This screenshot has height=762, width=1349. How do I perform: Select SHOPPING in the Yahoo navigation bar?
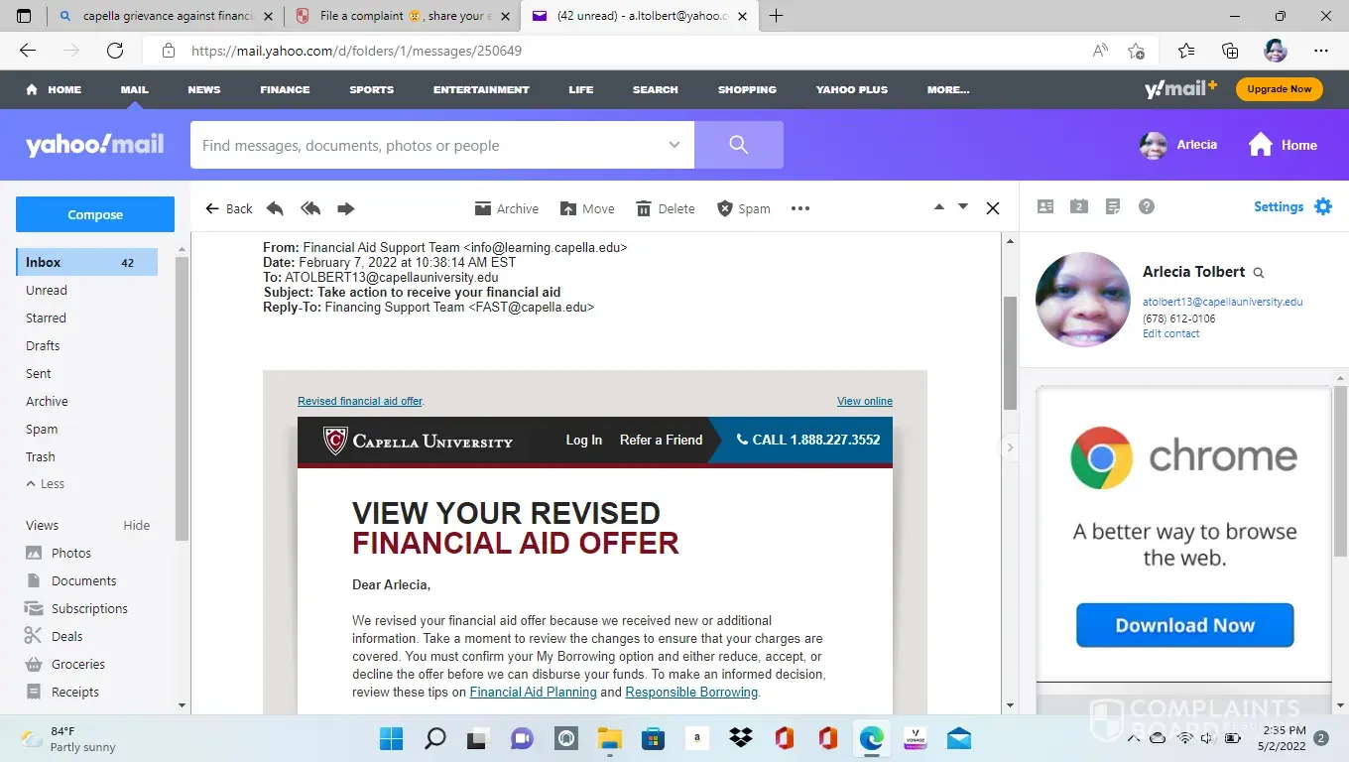[x=747, y=89]
